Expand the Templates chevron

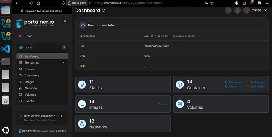point(63,62)
